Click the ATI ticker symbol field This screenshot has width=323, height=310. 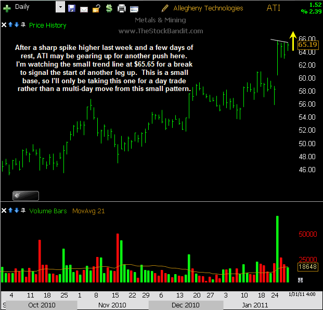coord(274,8)
